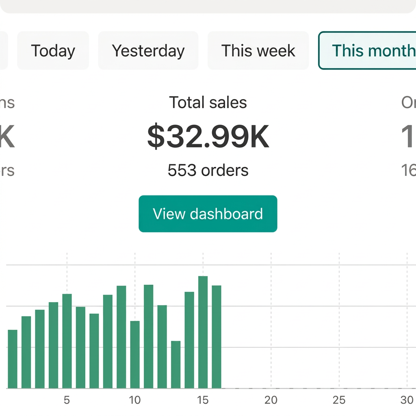Click the x-axis label 10
416x416 pixels.
pos(135,400)
